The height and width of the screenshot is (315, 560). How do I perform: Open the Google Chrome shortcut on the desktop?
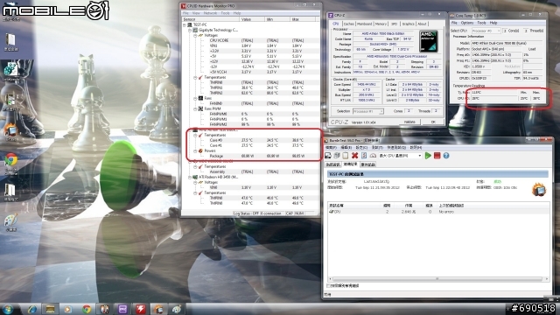coord(10,159)
